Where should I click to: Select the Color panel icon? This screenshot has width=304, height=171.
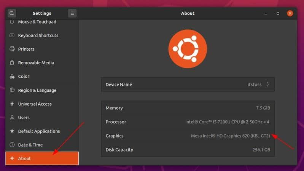tap(12, 77)
